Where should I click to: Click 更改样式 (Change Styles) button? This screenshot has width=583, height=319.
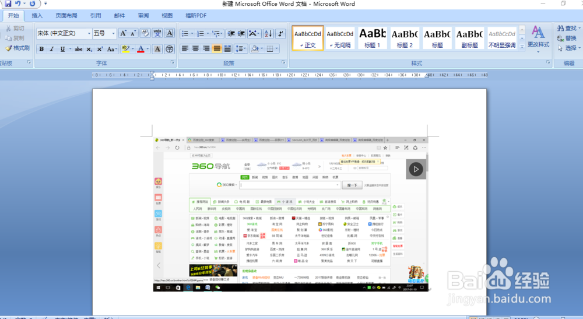538,38
